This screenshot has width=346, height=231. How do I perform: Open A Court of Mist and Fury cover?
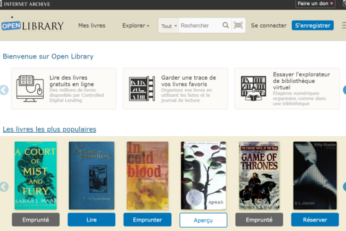35,176
